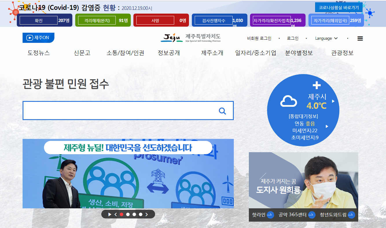The height and width of the screenshot is (228, 386).
Task: Click the 자가격리(해외입국) 259명 box
Action: pos(336,20)
